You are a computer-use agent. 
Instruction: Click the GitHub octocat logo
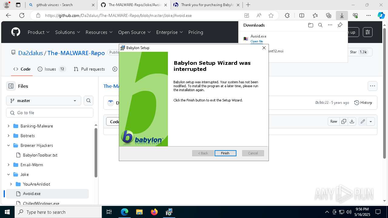(16, 32)
